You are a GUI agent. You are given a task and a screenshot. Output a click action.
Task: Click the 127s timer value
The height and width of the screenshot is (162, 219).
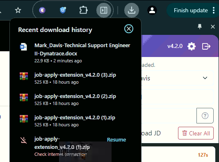coord(203,155)
